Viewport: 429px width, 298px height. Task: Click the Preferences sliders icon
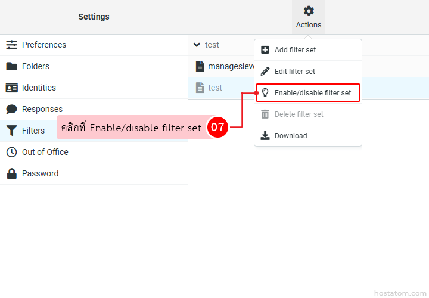tap(11, 45)
